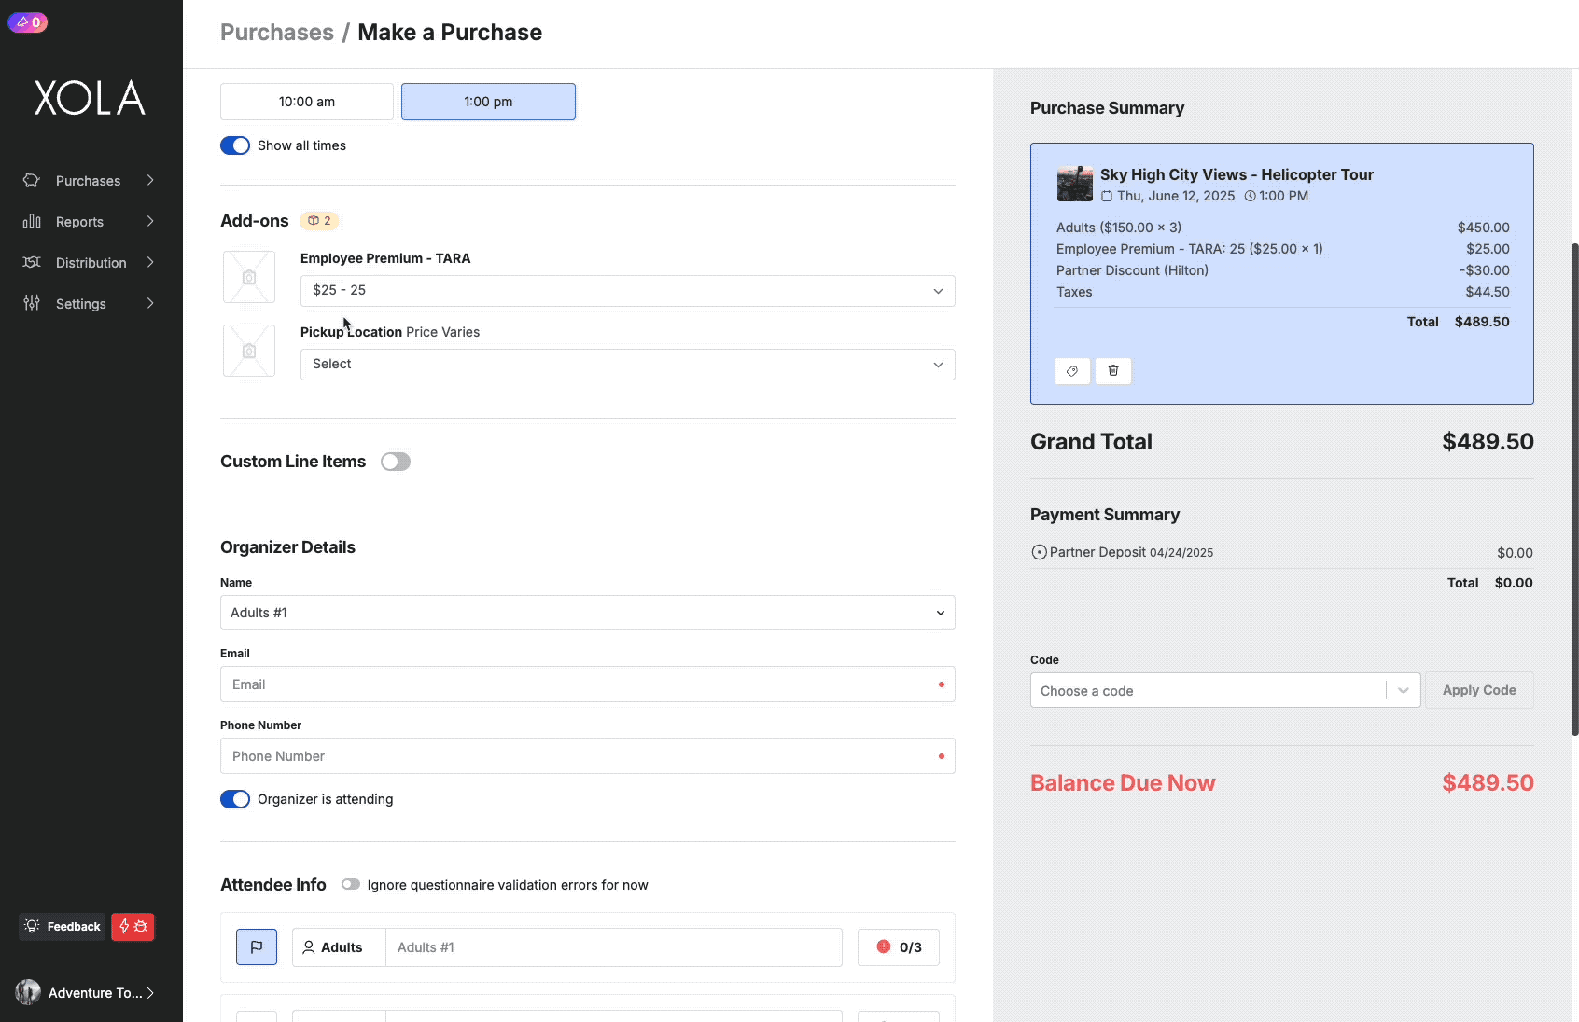Click the Apply Code button
Image resolution: width=1579 pixels, height=1022 pixels.
[1479, 690]
